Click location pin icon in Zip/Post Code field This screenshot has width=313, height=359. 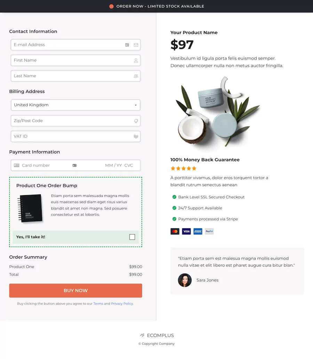(x=136, y=121)
